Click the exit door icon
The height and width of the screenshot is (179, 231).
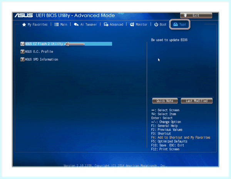tap(185, 15)
